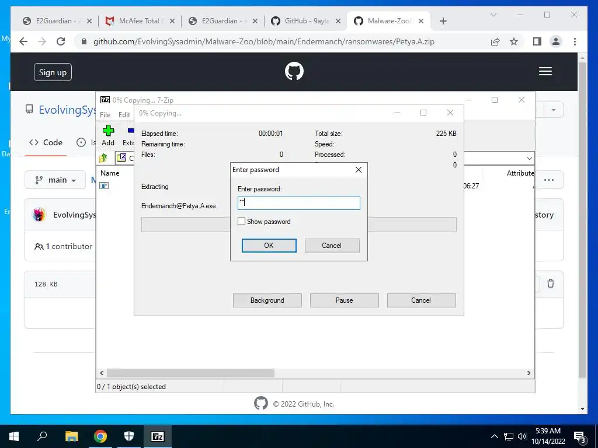The width and height of the screenshot is (598, 448).
Task: Click the up-folder icon in 7-Zip
Action: pyautogui.click(x=103, y=157)
